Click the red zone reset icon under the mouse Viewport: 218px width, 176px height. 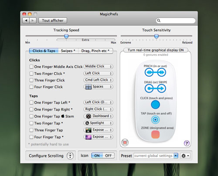tap(125, 142)
